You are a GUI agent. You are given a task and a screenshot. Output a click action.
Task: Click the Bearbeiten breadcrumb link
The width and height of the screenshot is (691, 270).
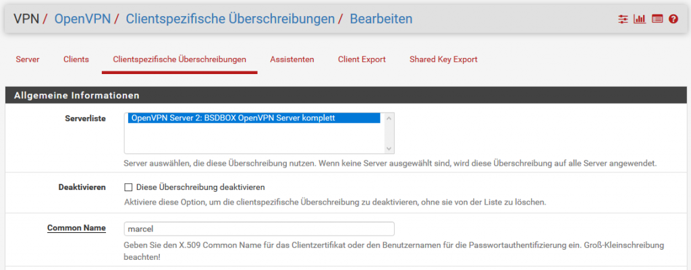[x=381, y=19]
